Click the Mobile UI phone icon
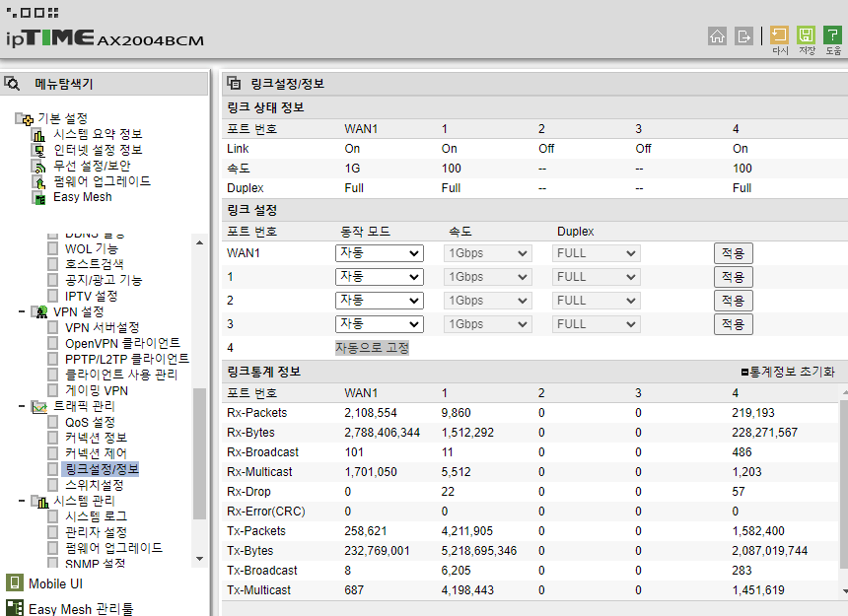The width and height of the screenshot is (848, 616). pos(15,583)
